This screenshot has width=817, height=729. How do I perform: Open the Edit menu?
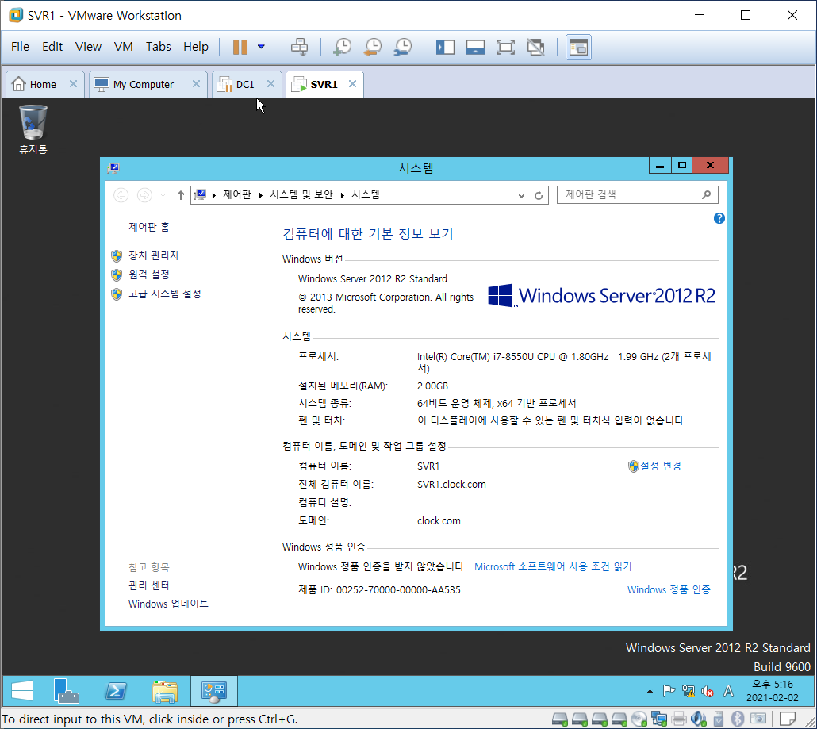tap(52, 46)
